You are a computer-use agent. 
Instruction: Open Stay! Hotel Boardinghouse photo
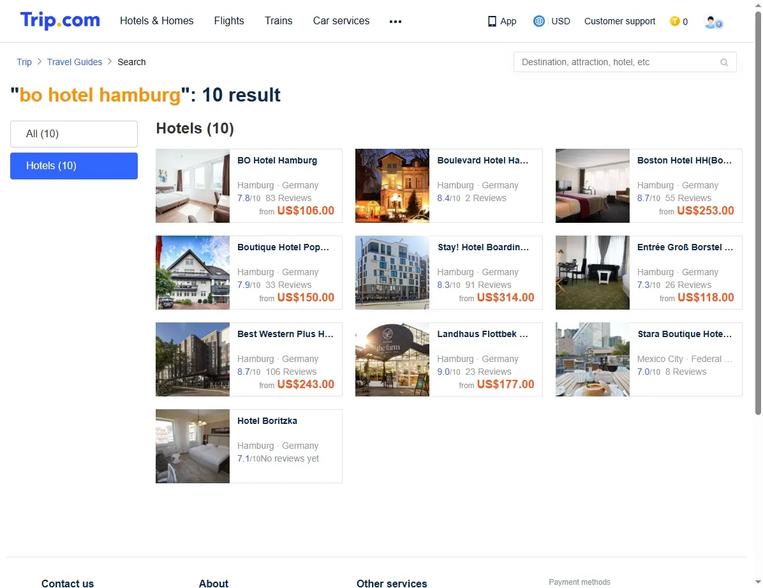coord(392,273)
